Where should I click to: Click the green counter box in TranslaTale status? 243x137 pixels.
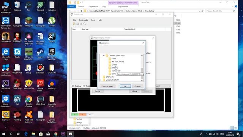coord(75,115)
